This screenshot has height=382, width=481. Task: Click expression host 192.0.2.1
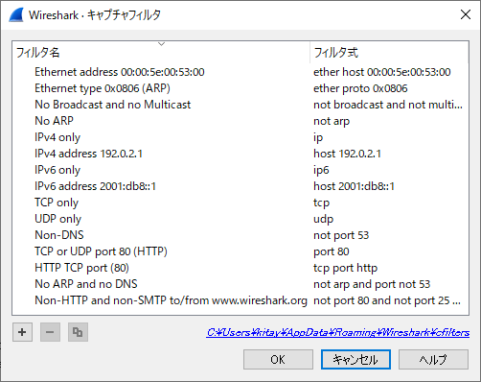coord(347,154)
